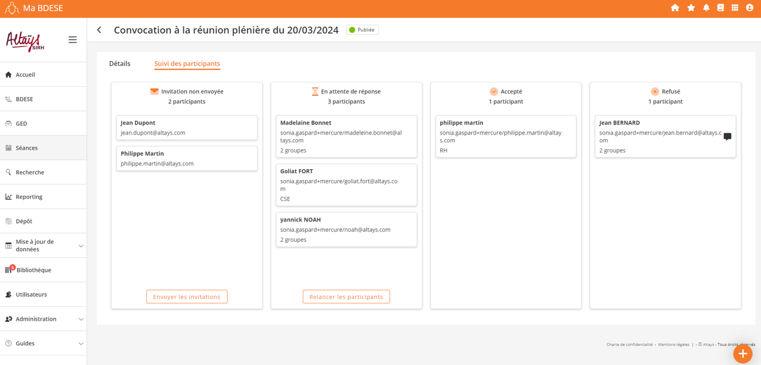Select Suivi des participants tab
761x365 pixels.
click(187, 63)
